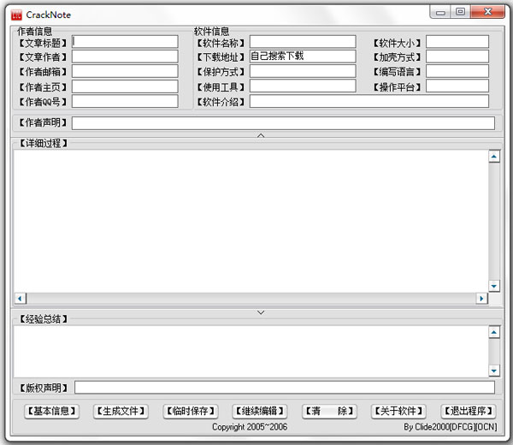Select the 【软件大小】 text field
513x445 pixels.
click(457, 42)
